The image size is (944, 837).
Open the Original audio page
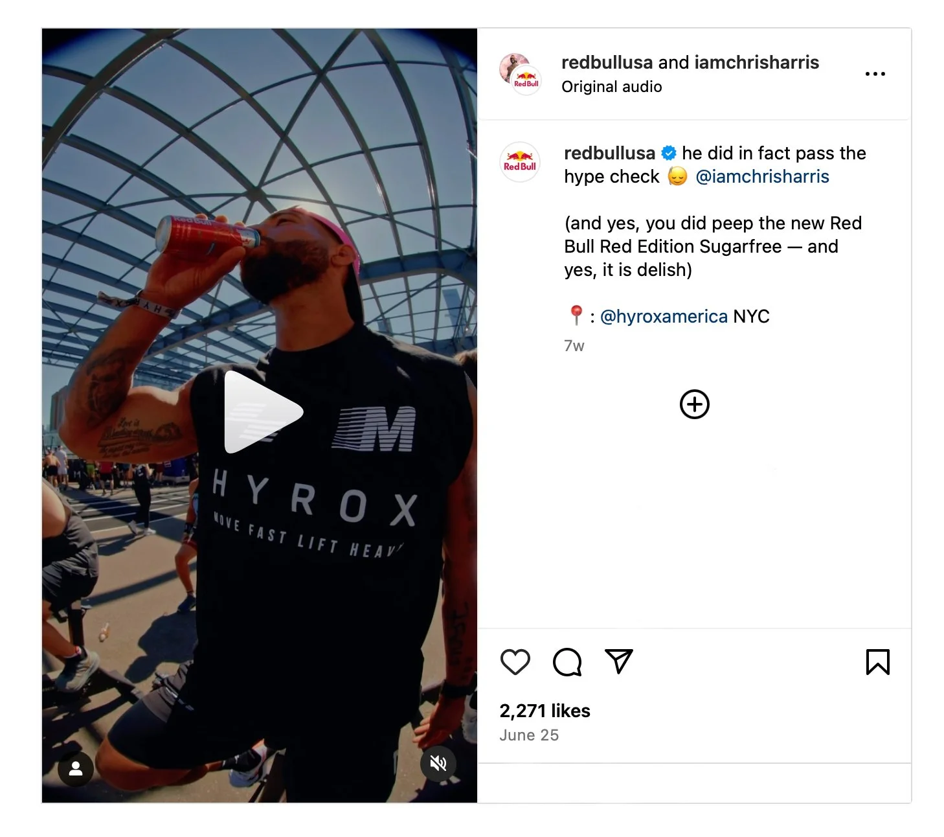pyautogui.click(x=611, y=87)
